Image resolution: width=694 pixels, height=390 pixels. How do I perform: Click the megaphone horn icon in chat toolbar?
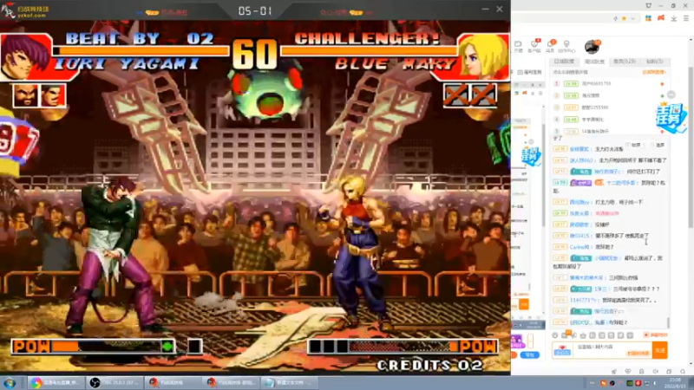point(574,335)
